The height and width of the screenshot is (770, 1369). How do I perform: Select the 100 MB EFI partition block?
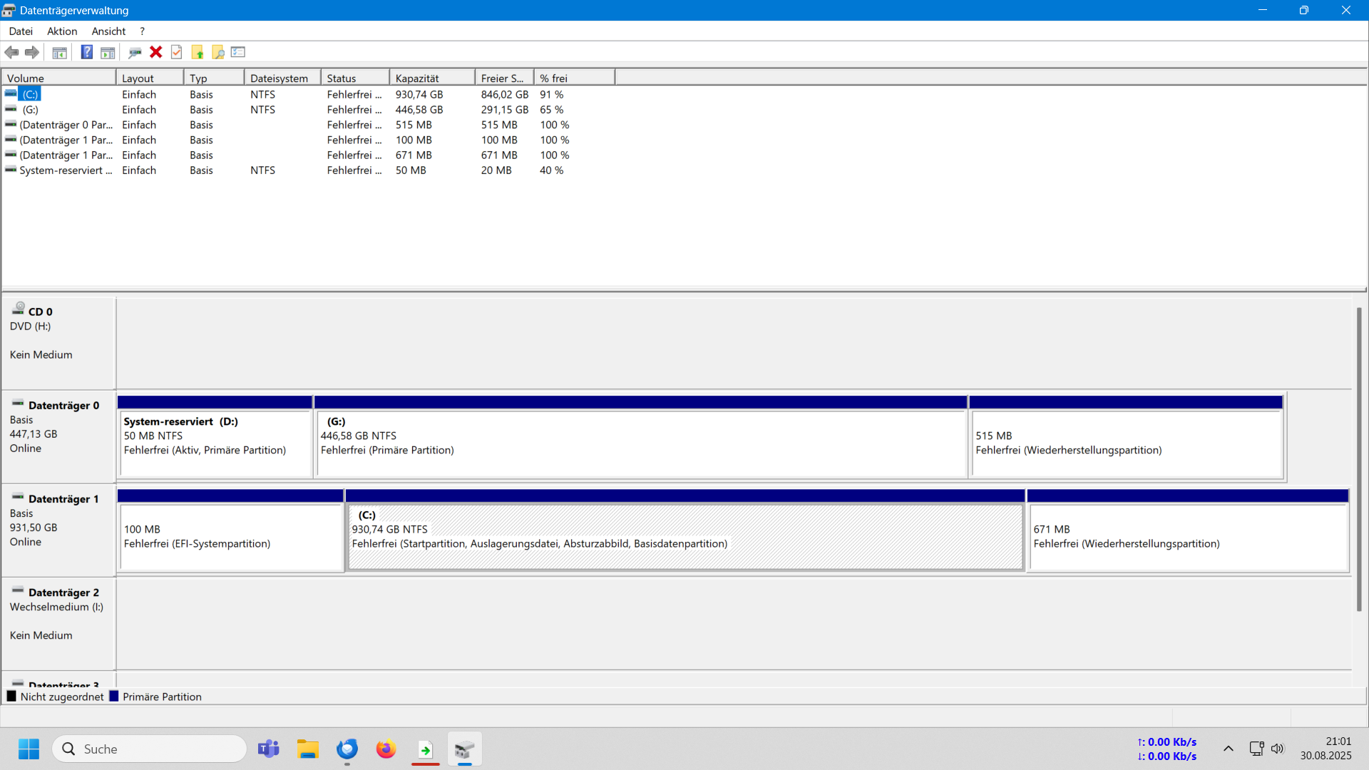click(230, 530)
